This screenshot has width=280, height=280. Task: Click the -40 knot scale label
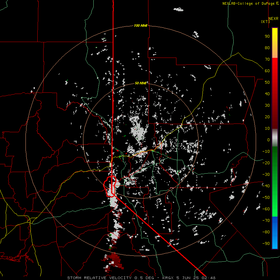pos(266,186)
